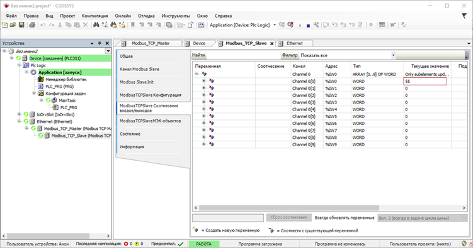This screenshot has height=248, width=473.
Task: Click the Найти search field
Action: 243,55
